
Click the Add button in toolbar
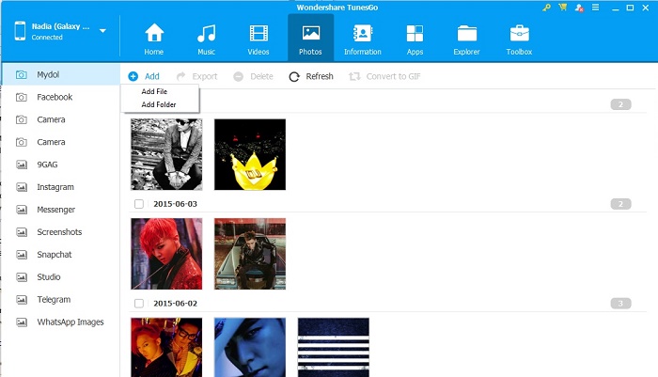(144, 76)
